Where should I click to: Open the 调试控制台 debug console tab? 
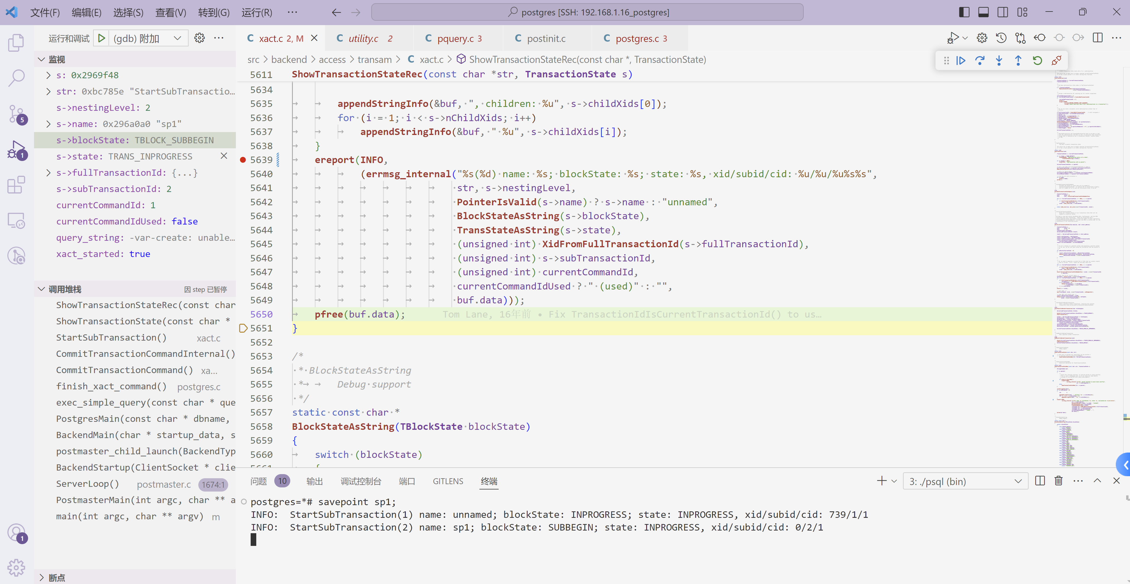pos(361,481)
